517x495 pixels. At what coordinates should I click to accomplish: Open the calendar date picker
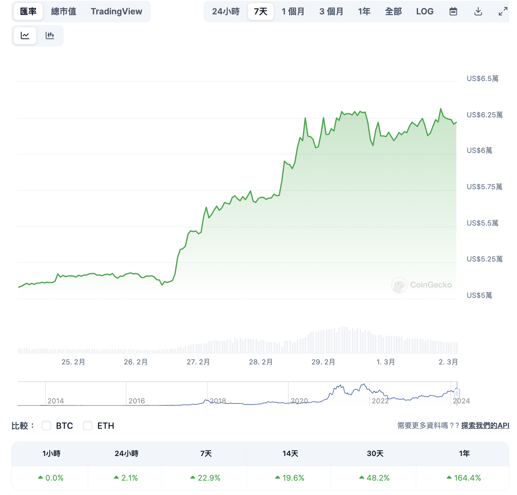click(x=453, y=12)
